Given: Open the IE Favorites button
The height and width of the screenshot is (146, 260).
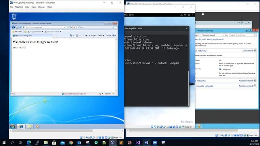Looking at the screenshot, I should pyautogui.click(x=17, y=32).
